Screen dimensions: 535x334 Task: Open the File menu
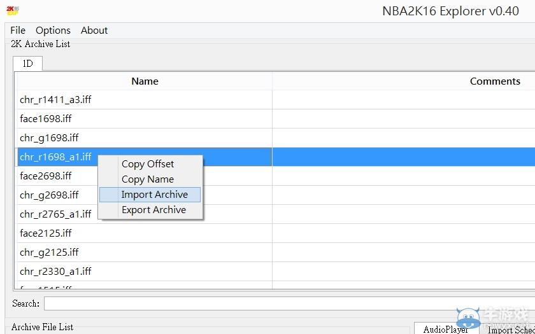click(18, 31)
